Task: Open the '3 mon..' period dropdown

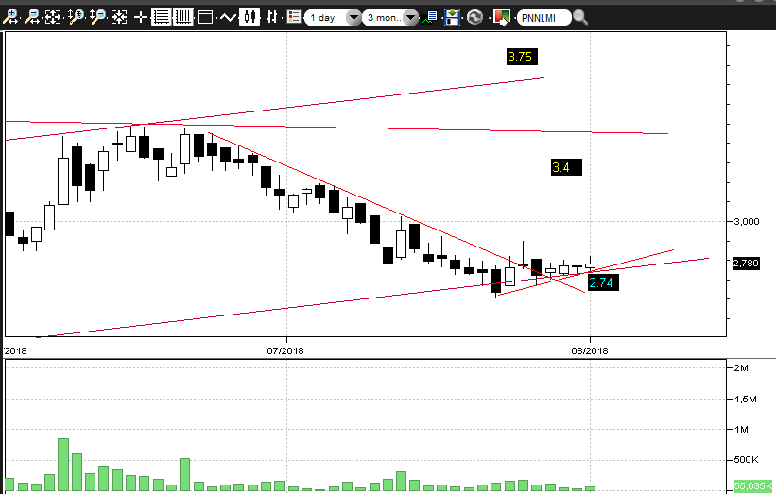Action: click(x=390, y=18)
